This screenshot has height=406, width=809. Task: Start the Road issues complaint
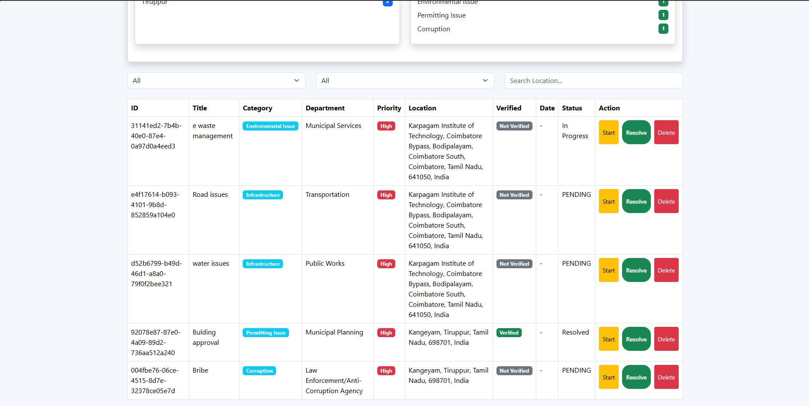(608, 201)
